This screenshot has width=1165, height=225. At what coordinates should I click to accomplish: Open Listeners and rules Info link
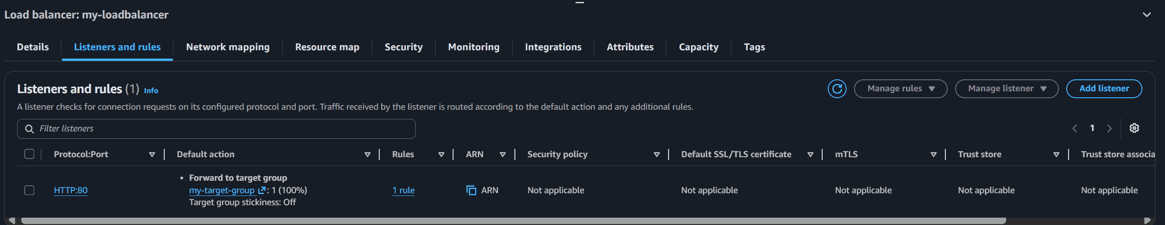pos(151,91)
